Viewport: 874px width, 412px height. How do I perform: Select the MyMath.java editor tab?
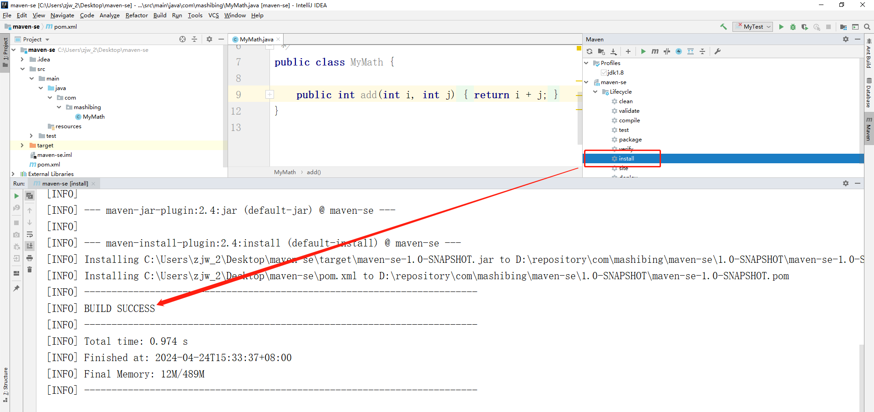(x=256, y=40)
